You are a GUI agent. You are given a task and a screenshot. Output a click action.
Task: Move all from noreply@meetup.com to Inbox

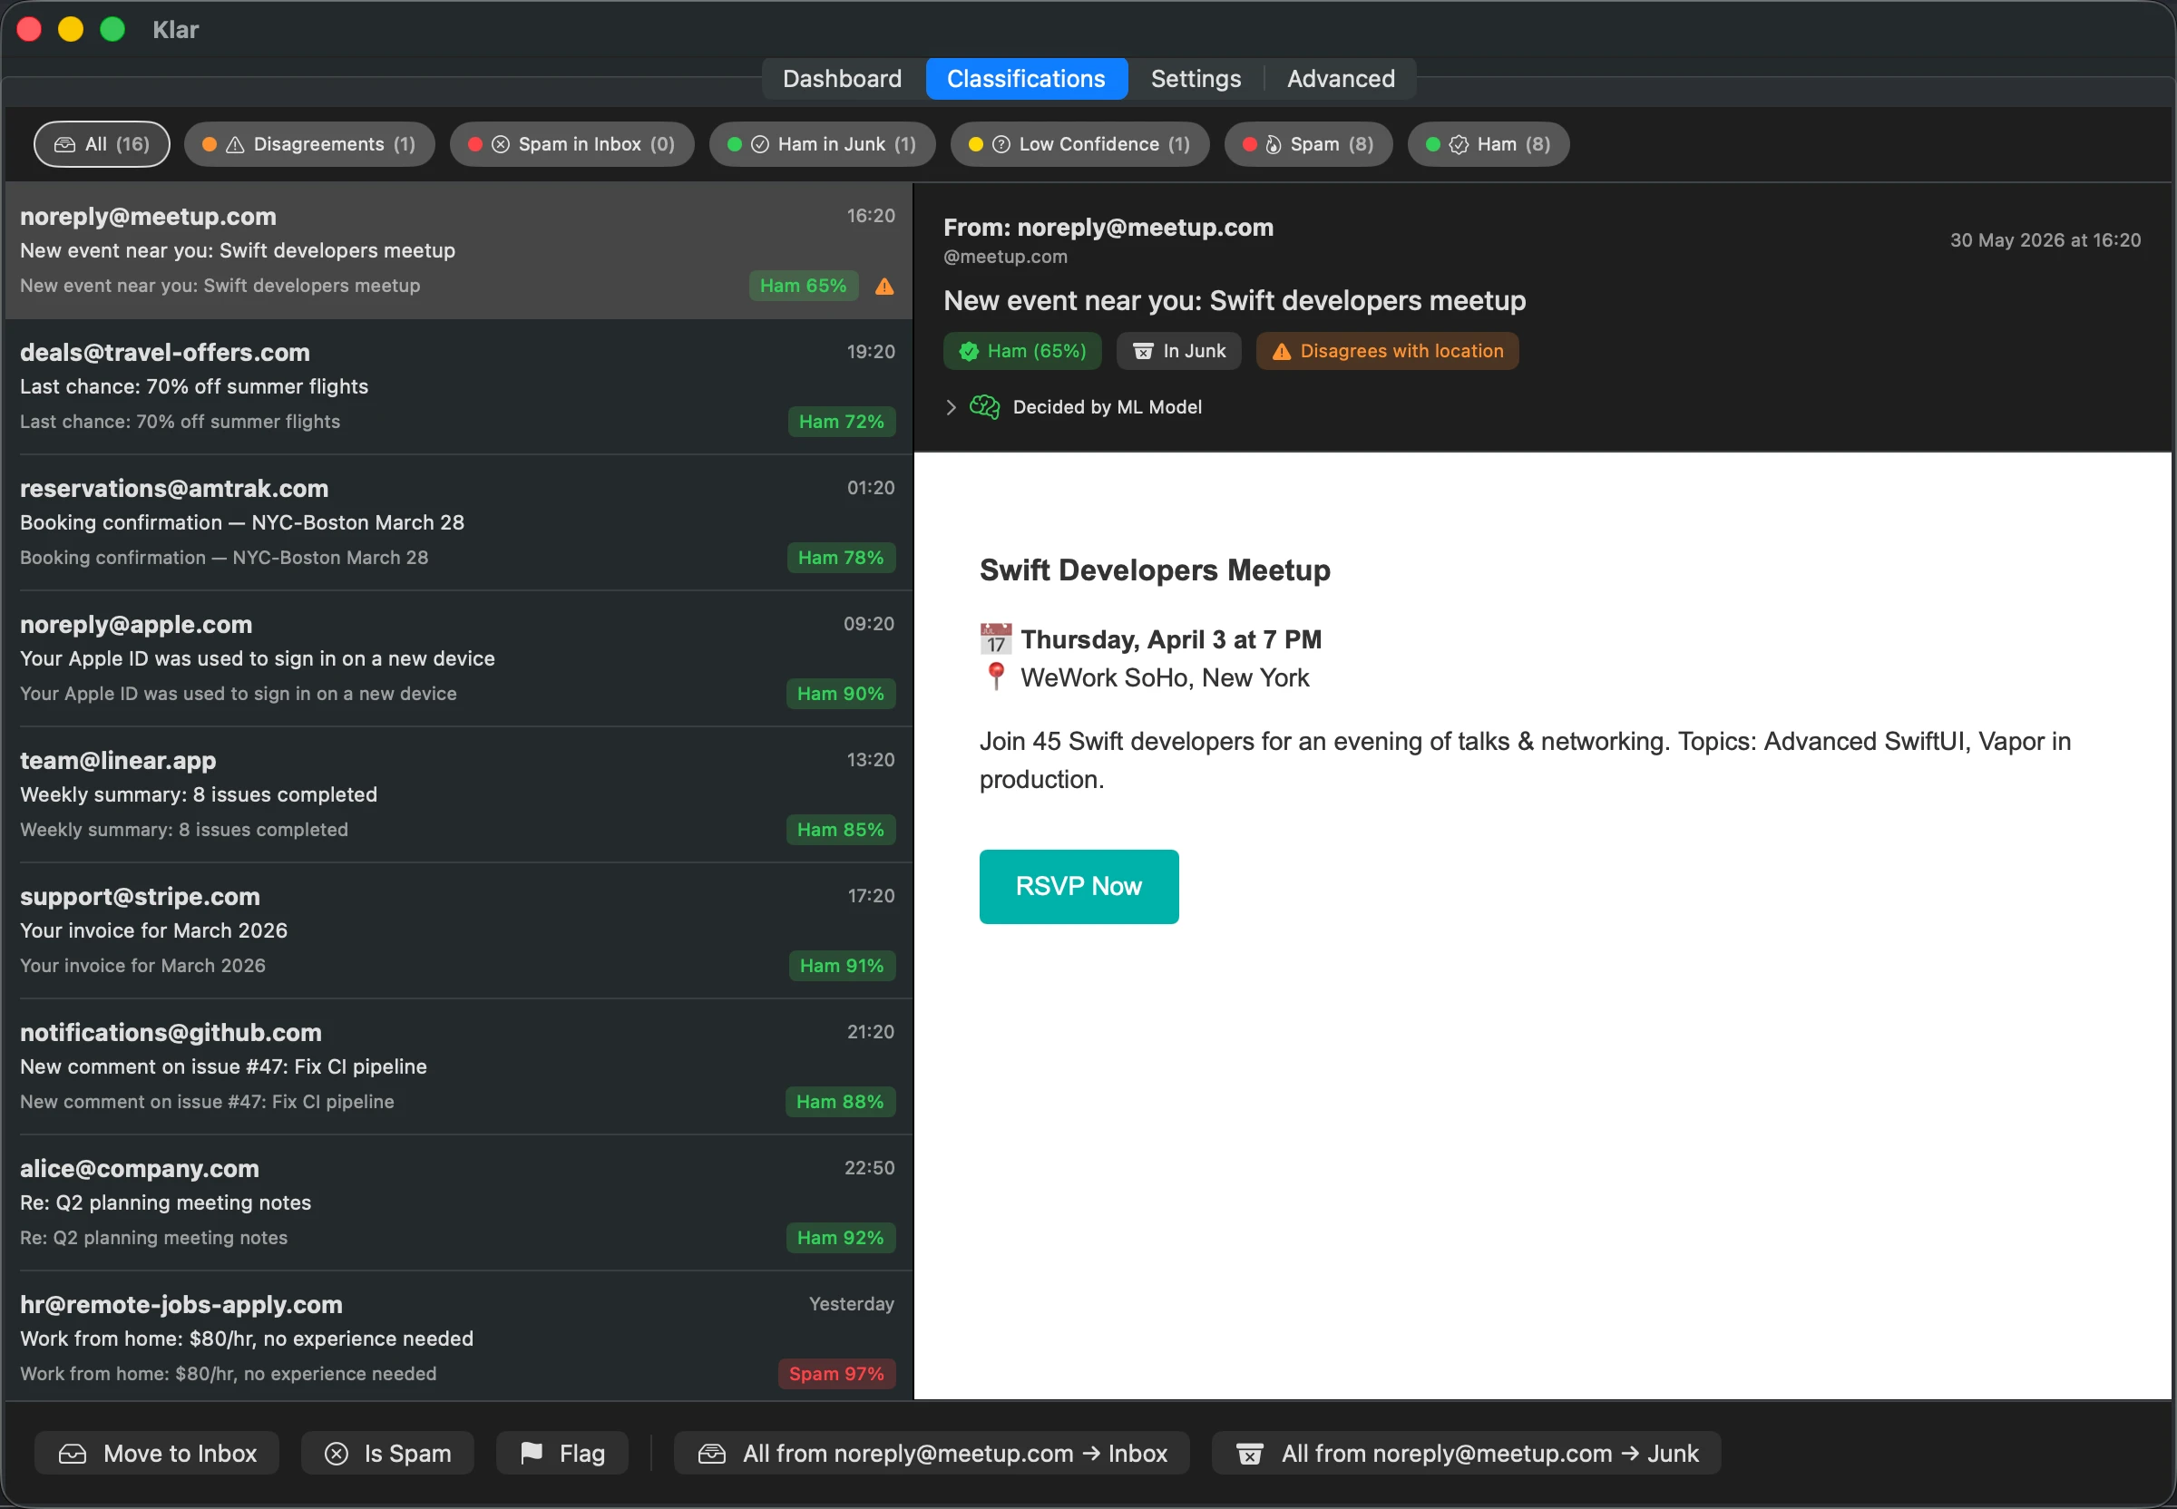[932, 1453]
